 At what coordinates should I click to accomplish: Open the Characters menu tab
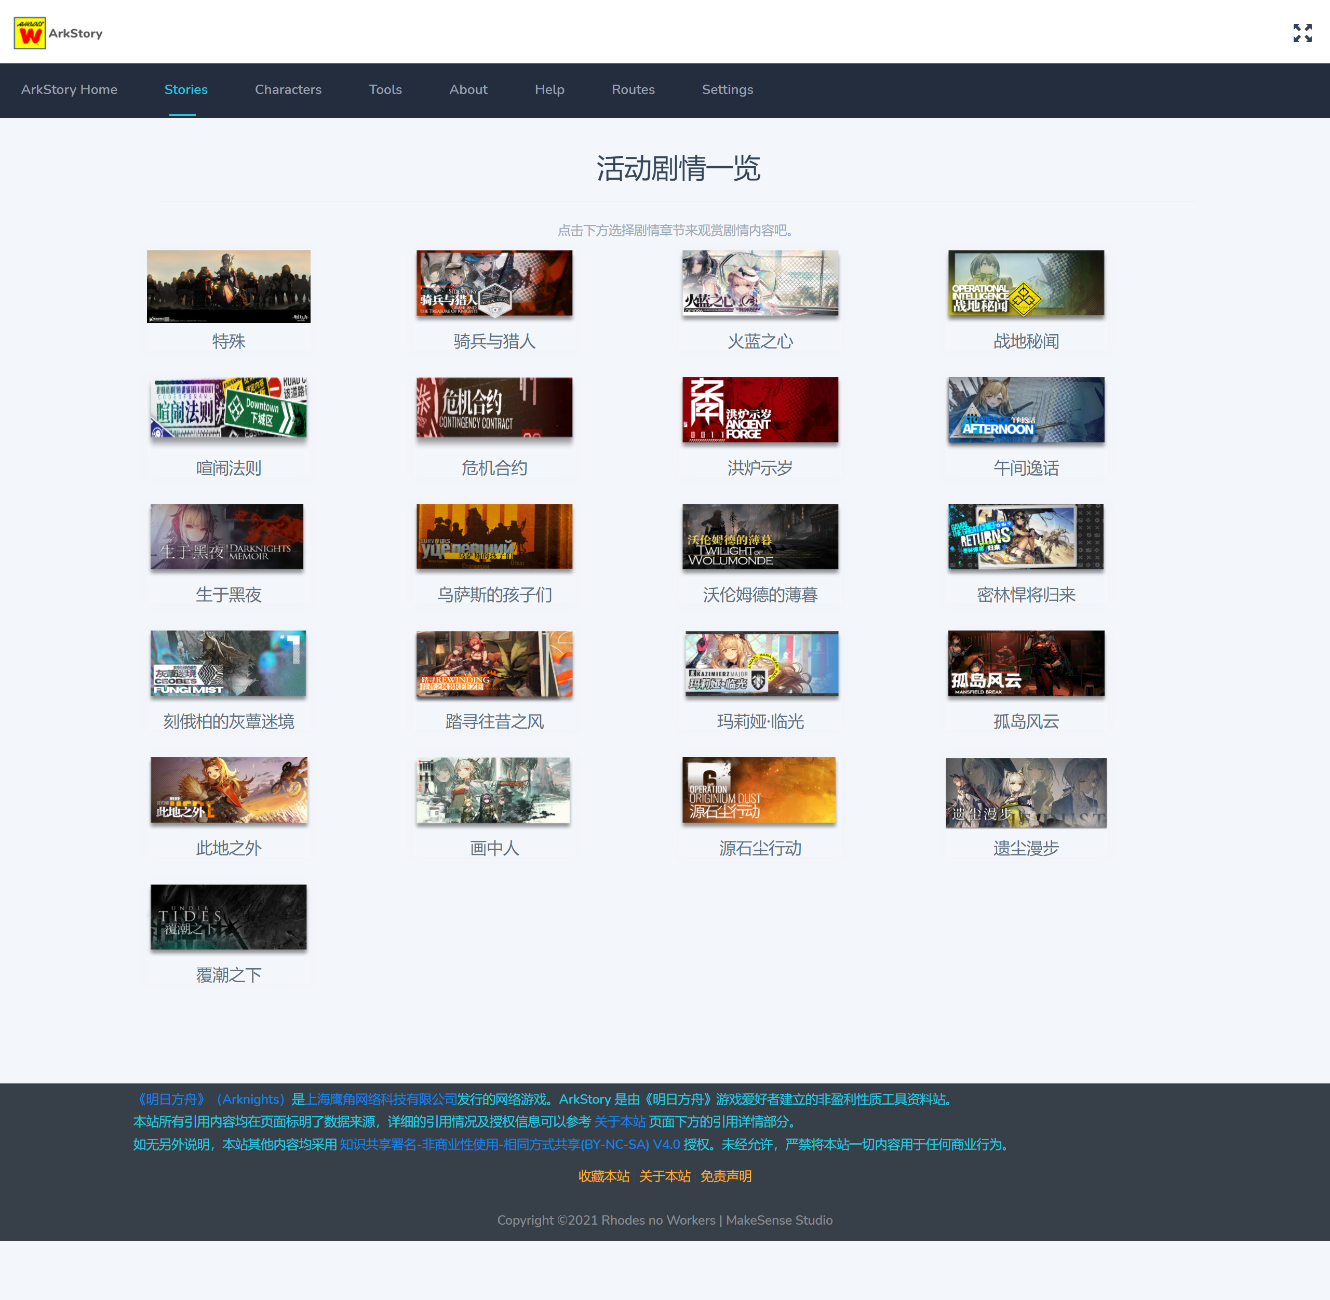pyautogui.click(x=287, y=89)
